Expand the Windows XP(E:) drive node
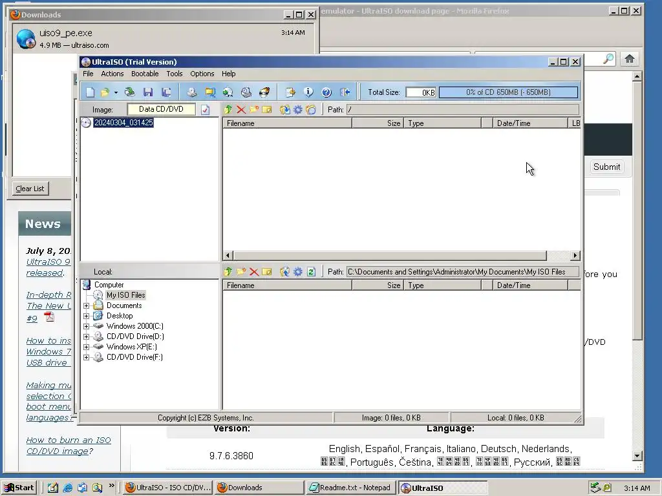The width and height of the screenshot is (662, 496). [x=86, y=347]
